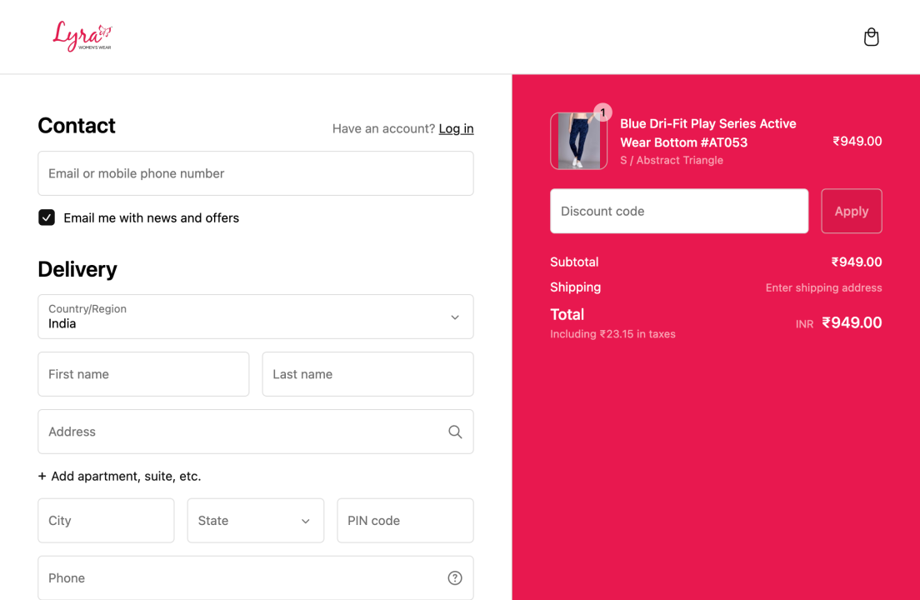Click the plus icon to add apartment

42,477
